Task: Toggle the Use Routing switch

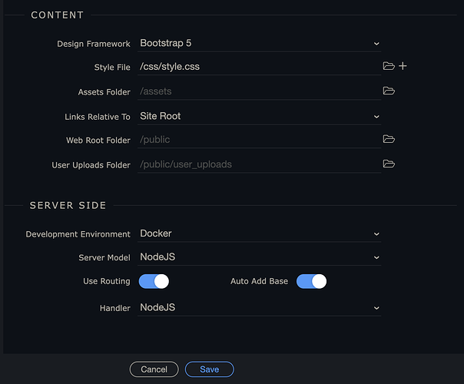Action: coord(154,281)
